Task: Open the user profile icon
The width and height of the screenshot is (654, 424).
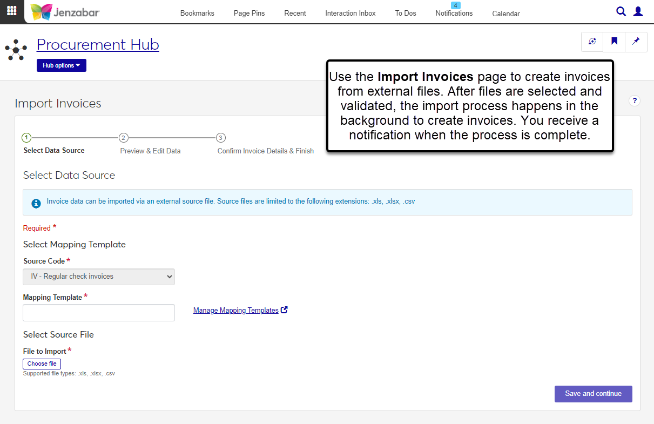Action: [x=638, y=11]
